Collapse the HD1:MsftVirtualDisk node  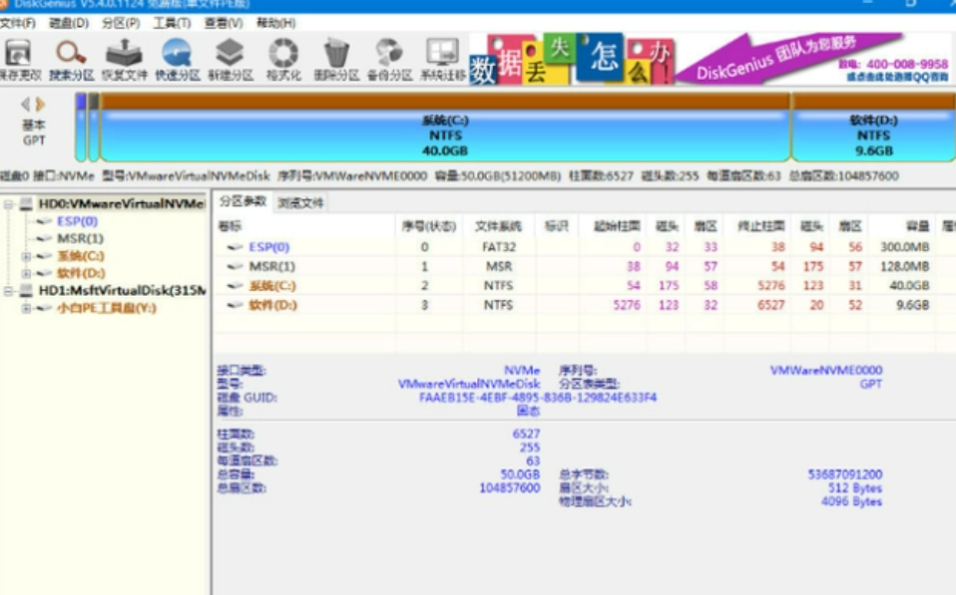click(x=9, y=291)
